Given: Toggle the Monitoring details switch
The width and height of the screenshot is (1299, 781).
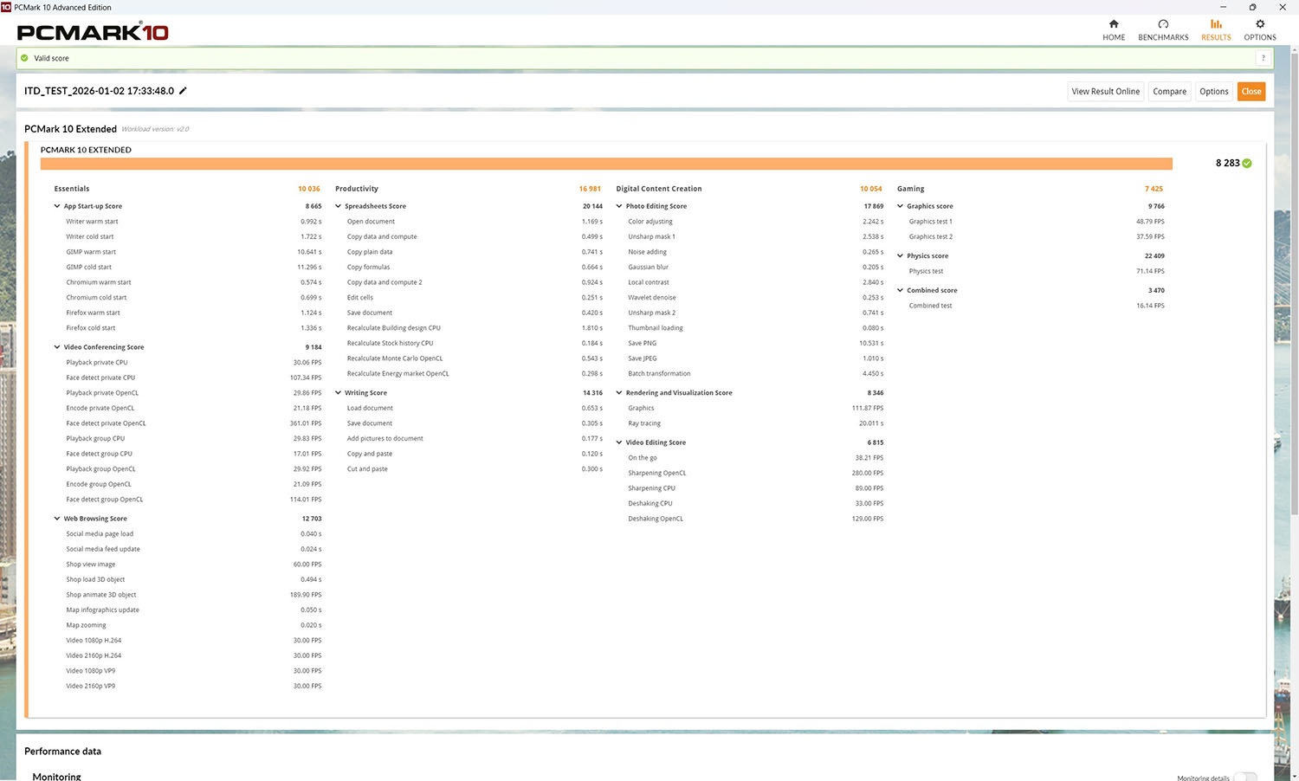Looking at the screenshot, I should 1244,777.
